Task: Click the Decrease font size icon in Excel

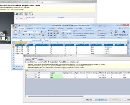Action: [x=44, y=32]
